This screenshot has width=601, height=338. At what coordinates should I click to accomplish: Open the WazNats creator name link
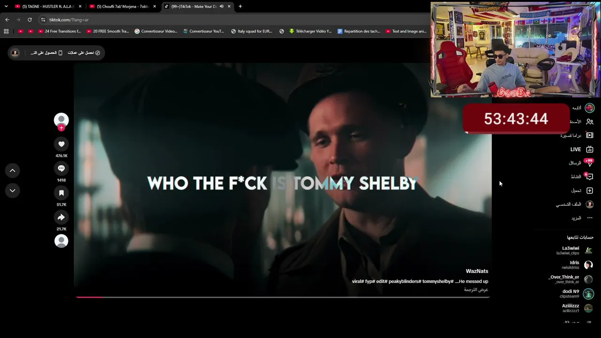pyautogui.click(x=477, y=271)
